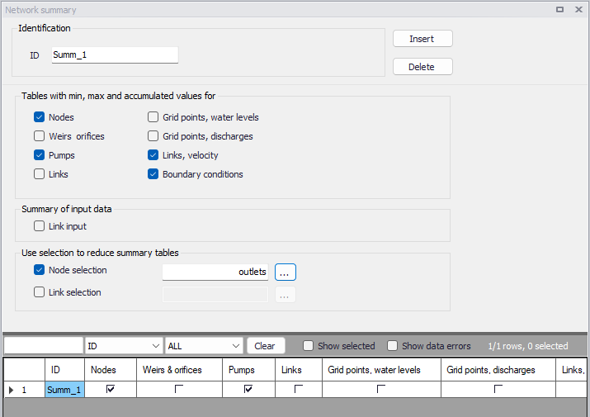Viewport: 590px width, 417px height.
Task: Toggle the Links checkbox in table row 1
Action: click(x=299, y=389)
